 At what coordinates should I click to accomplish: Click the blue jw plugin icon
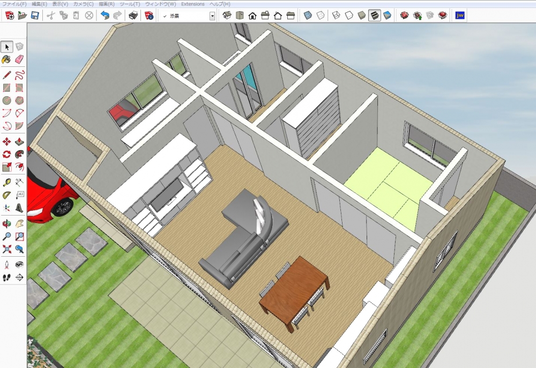[460, 16]
